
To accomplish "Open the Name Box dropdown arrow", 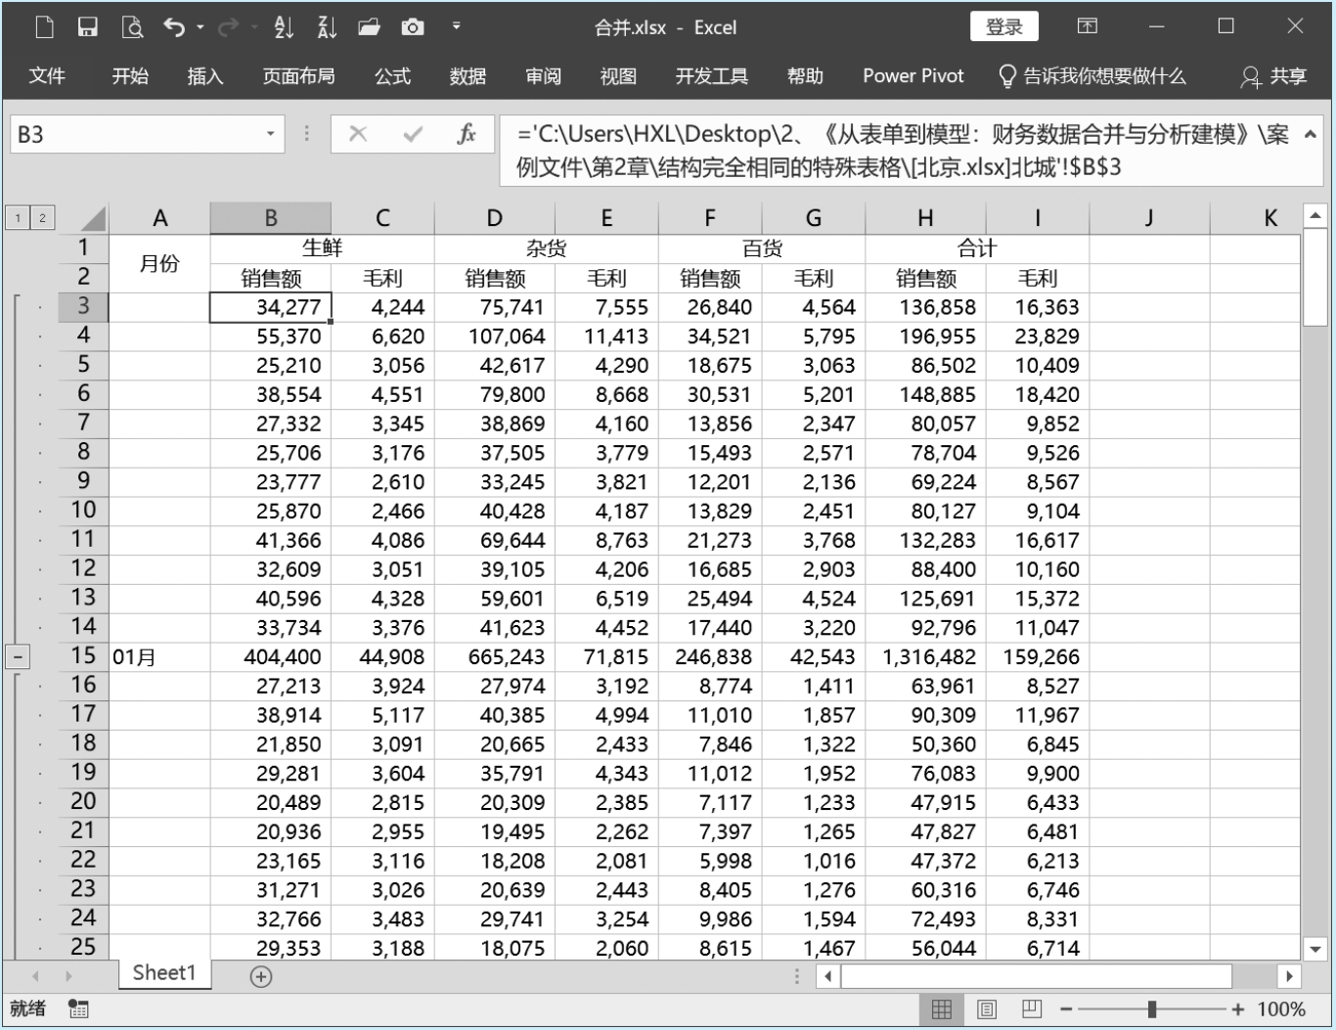I will coord(270,134).
